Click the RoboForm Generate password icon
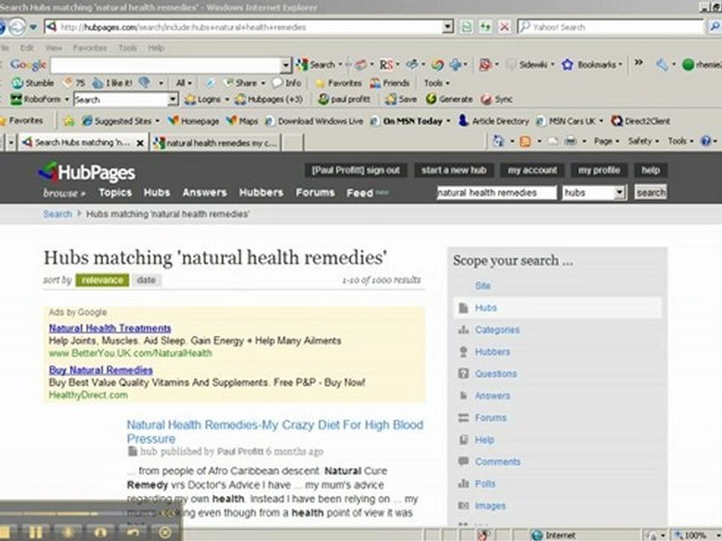 pos(431,99)
